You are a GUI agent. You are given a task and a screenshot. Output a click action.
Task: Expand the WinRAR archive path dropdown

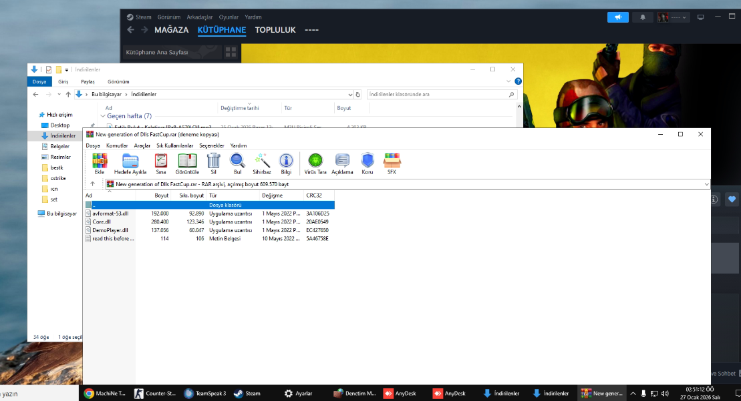[706, 184]
